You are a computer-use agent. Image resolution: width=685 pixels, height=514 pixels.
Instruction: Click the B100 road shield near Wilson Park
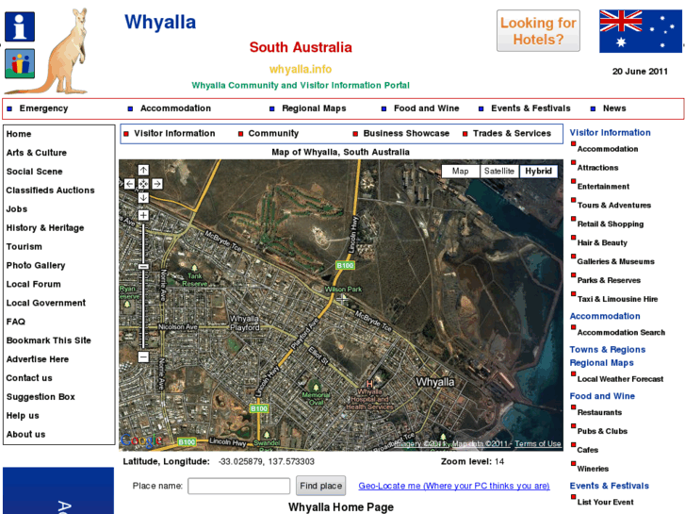pos(345,266)
